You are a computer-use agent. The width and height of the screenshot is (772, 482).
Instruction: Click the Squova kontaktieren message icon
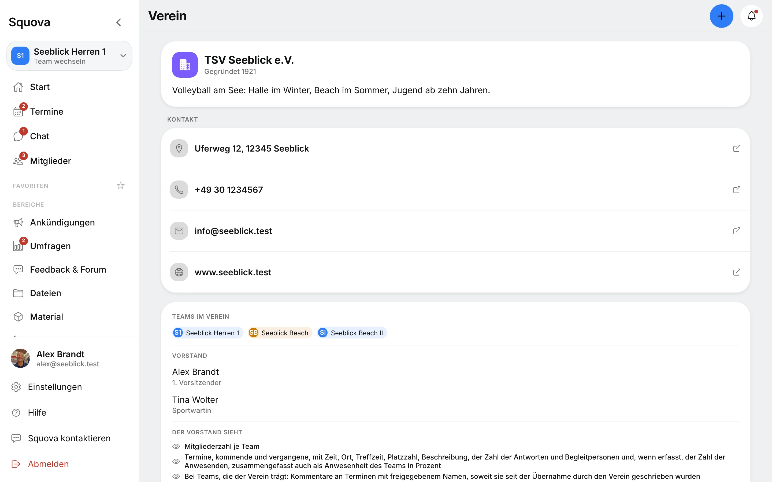point(16,438)
